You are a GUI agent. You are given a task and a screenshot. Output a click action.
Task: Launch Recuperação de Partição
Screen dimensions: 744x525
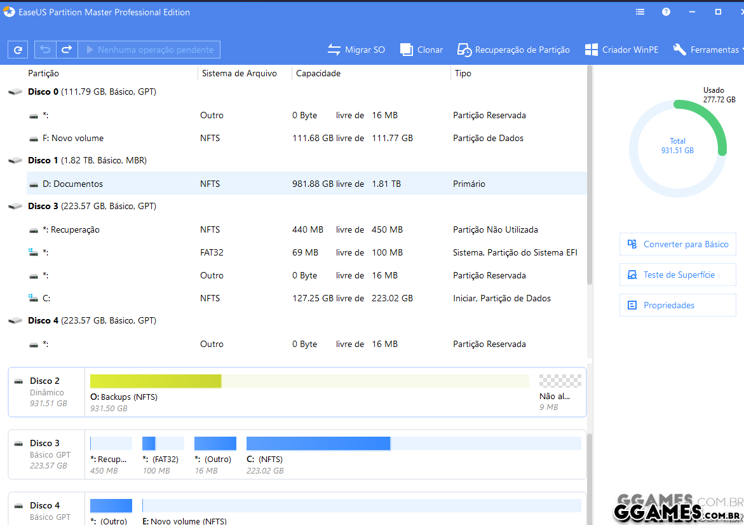[x=513, y=50]
